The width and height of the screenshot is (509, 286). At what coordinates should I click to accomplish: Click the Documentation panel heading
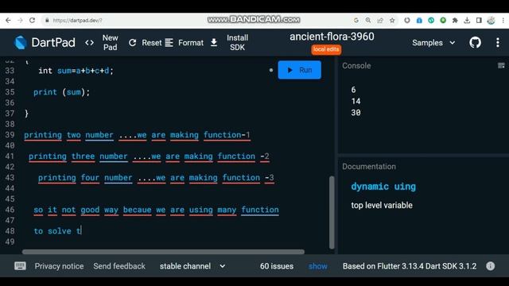click(x=369, y=166)
